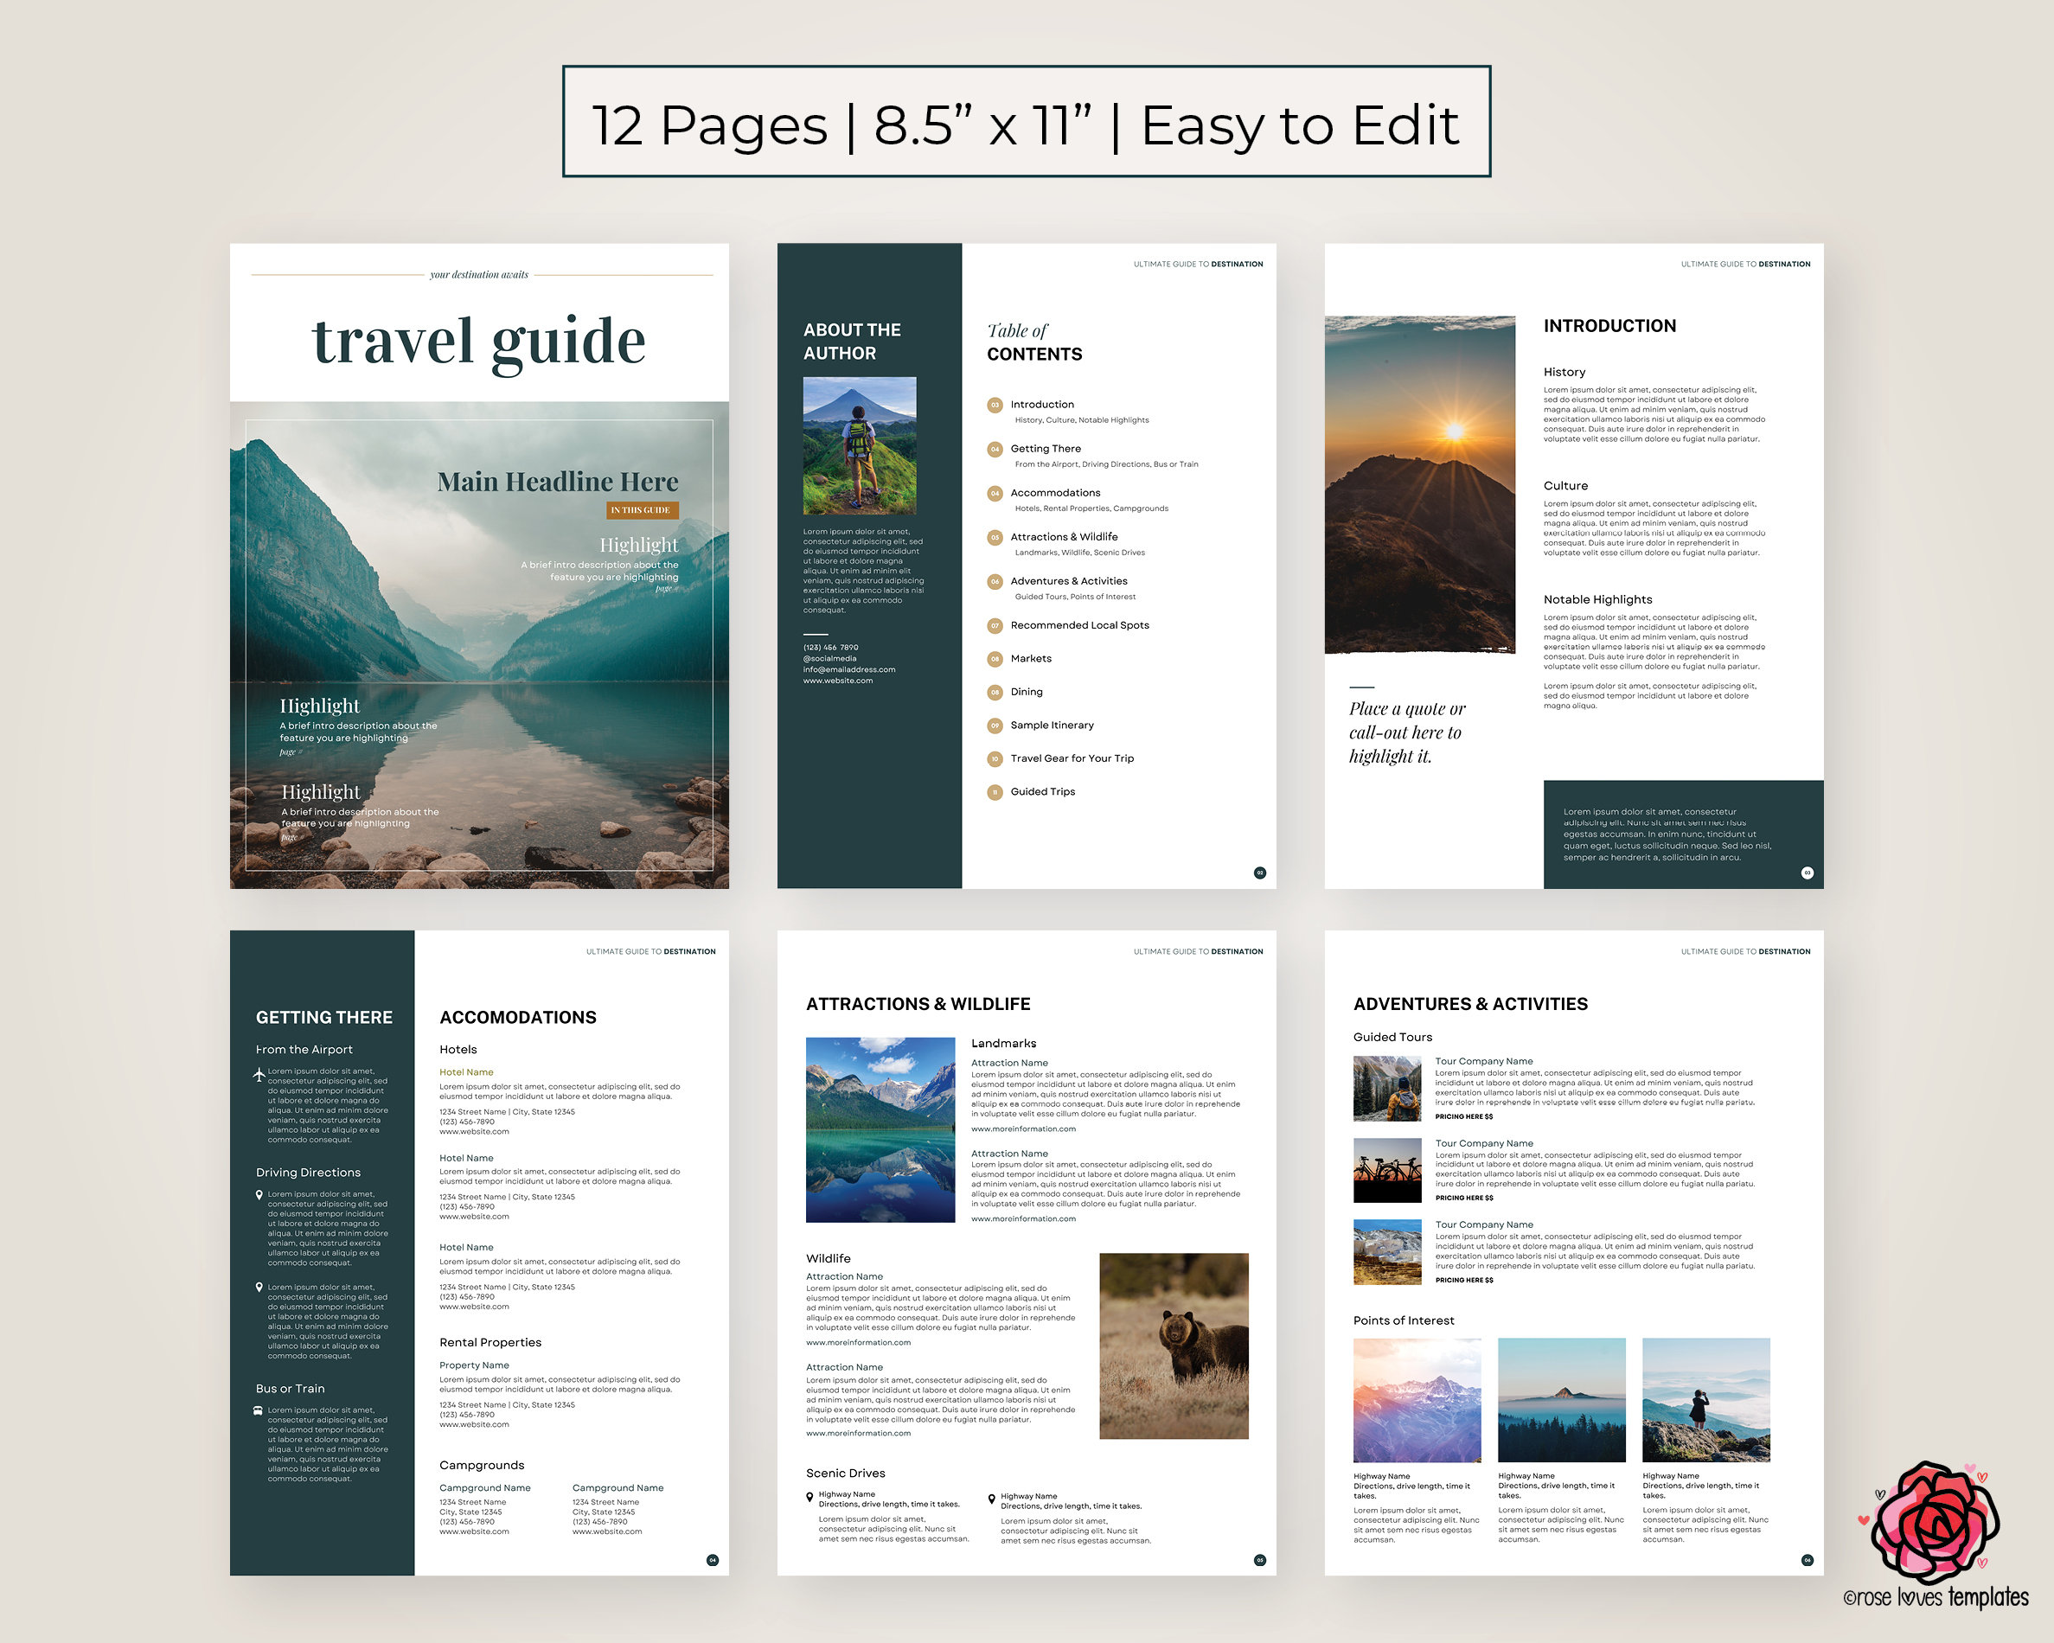This screenshot has width=2054, height=1643.
Task: Click the Rental Properties subheading
Action: [490, 1342]
